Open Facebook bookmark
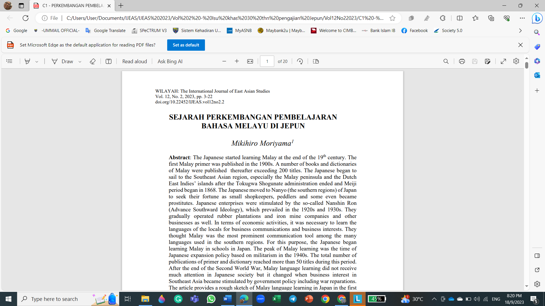 tap(414, 31)
